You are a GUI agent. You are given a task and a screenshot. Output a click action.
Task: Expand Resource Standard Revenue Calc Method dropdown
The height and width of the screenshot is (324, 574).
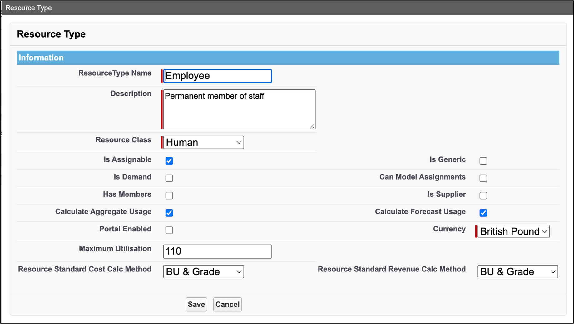click(517, 271)
